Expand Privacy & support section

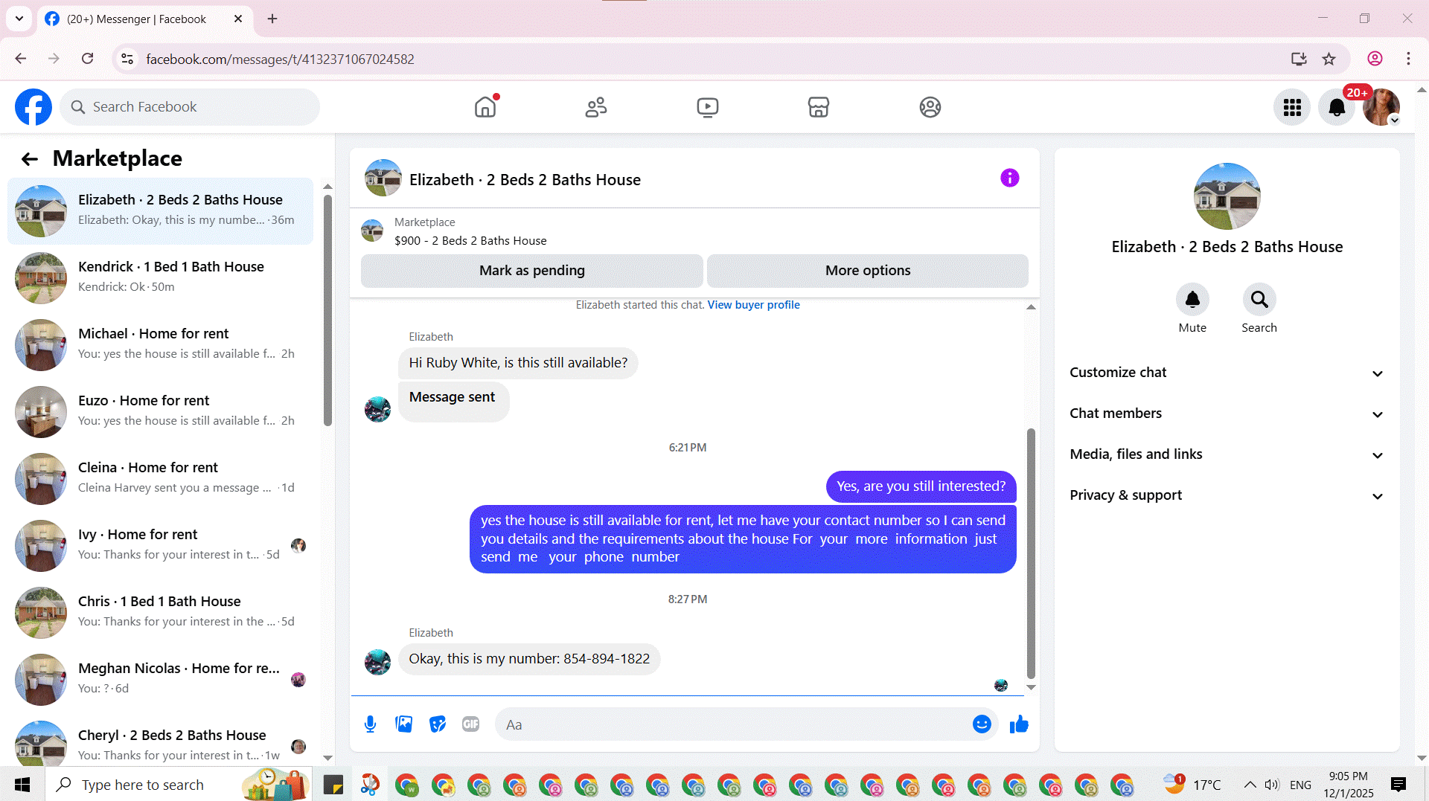[x=1227, y=495]
